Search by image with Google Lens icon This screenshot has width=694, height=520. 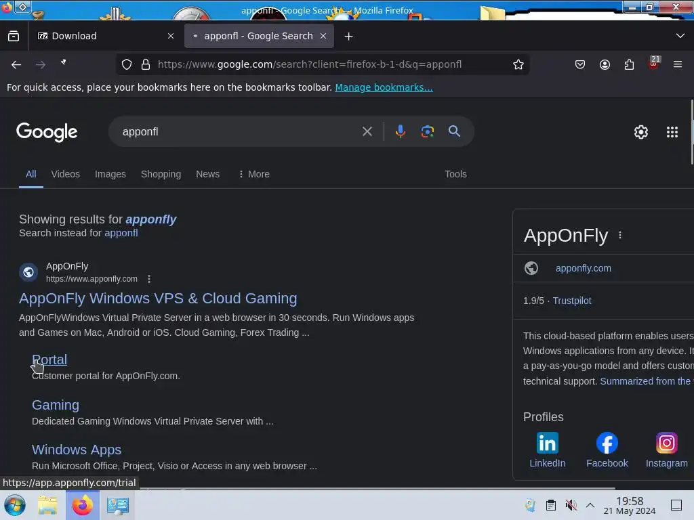click(427, 131)
